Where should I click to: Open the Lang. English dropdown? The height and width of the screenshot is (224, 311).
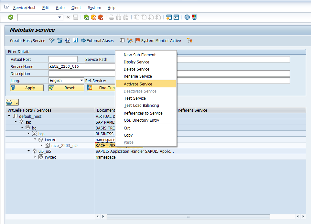click(x=81, y=81)
